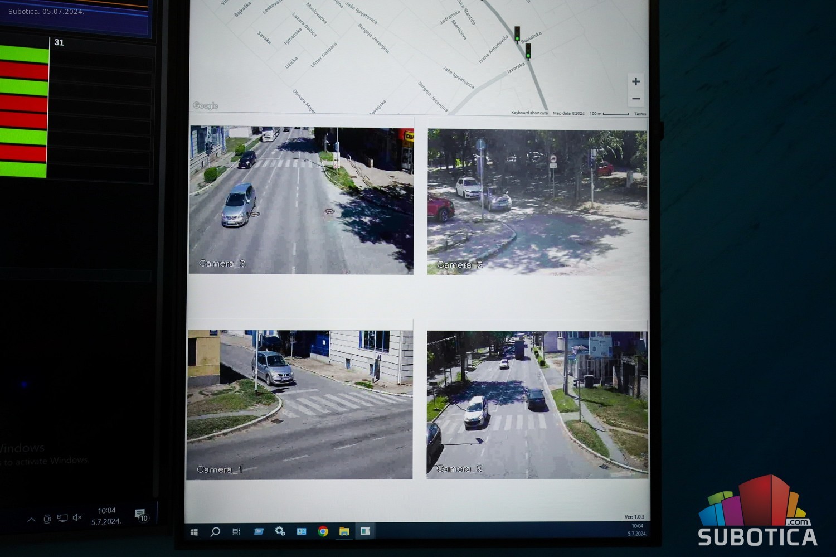Image resolution: width=836 pixels, height=557 pixels.
Task: Open the gear settings app in taskbar
Action: coord(280,531)
